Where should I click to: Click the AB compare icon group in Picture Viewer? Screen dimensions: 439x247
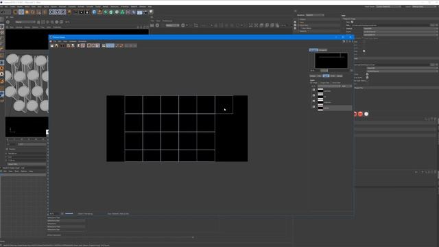[x=93, y=46]
